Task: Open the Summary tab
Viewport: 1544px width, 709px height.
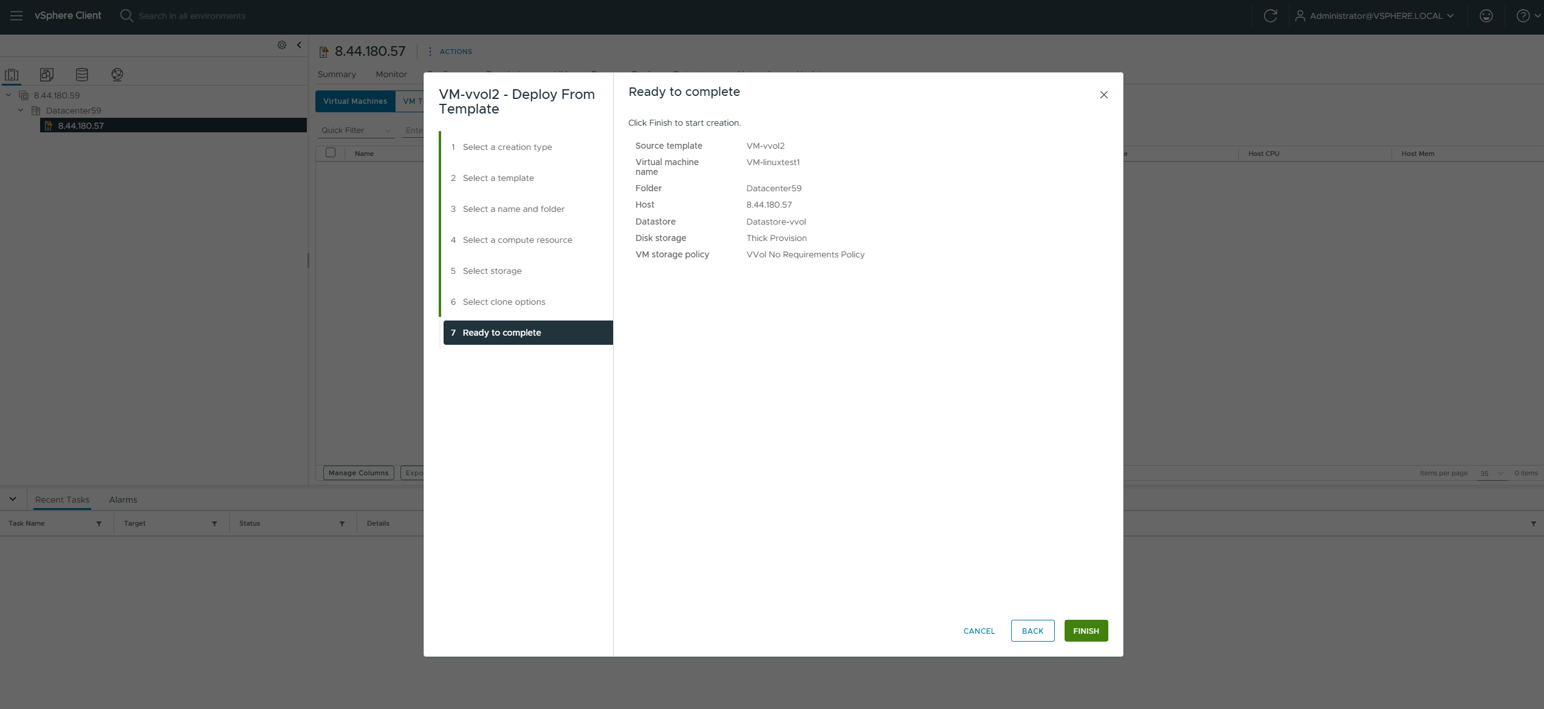Action: tap(337, 75)
